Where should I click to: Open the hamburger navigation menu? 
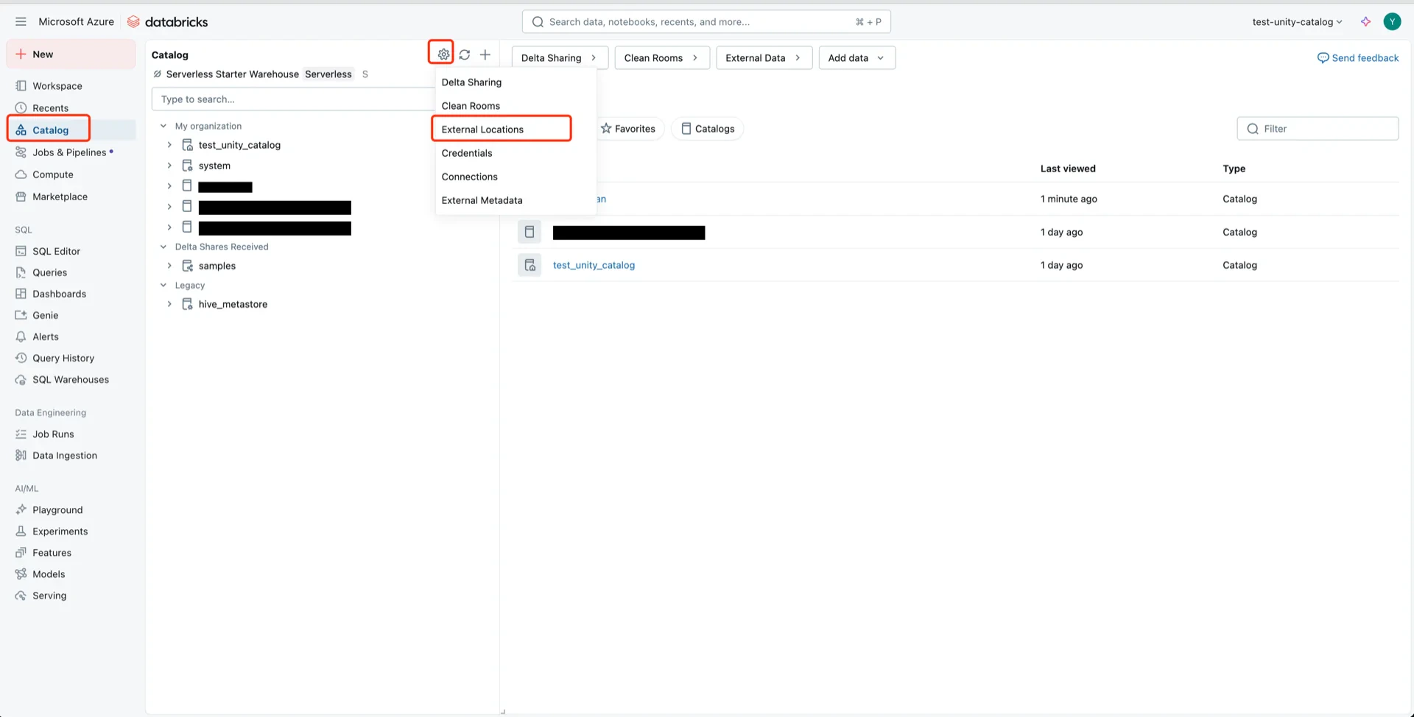coord(21,21)
